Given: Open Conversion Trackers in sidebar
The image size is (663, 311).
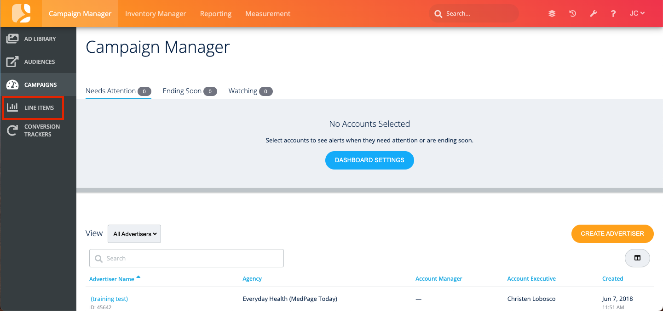Looking at the screenshot, I should (41, 130).
